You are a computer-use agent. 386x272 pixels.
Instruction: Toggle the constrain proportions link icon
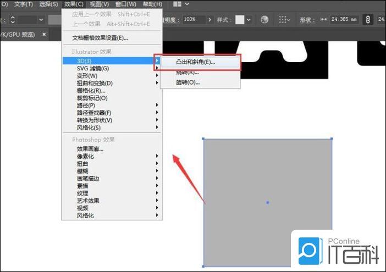pos(367,20)
